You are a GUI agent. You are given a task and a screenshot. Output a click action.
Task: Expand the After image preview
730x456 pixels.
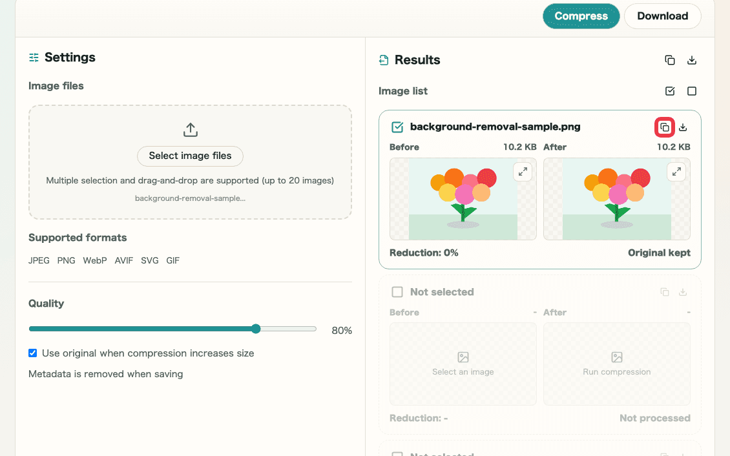tap(676, 172)
